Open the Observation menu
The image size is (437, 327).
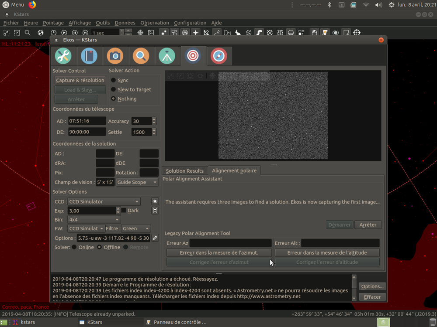pos(155,23)
